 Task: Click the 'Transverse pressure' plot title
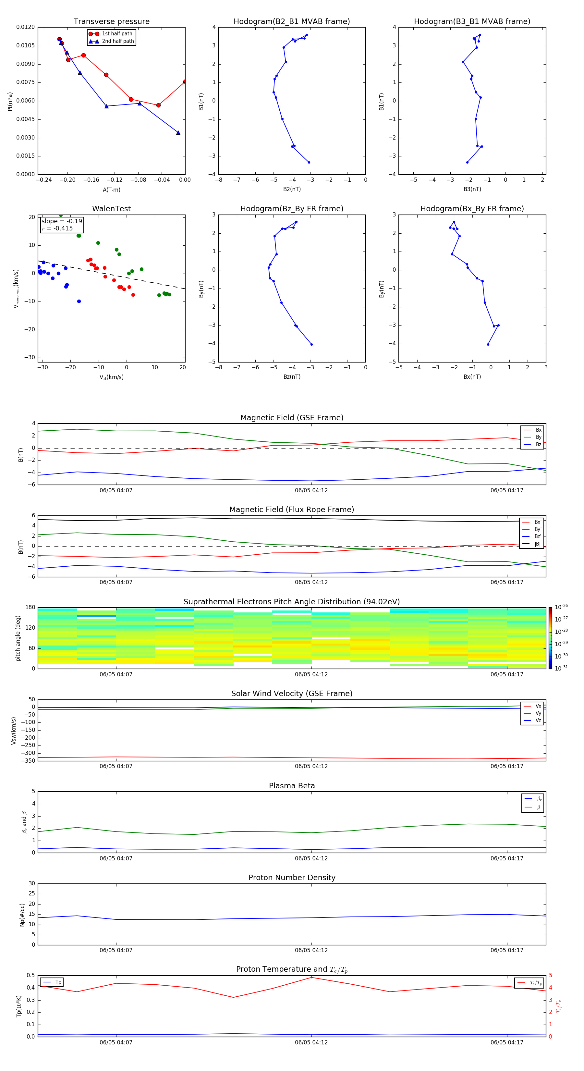111,22
